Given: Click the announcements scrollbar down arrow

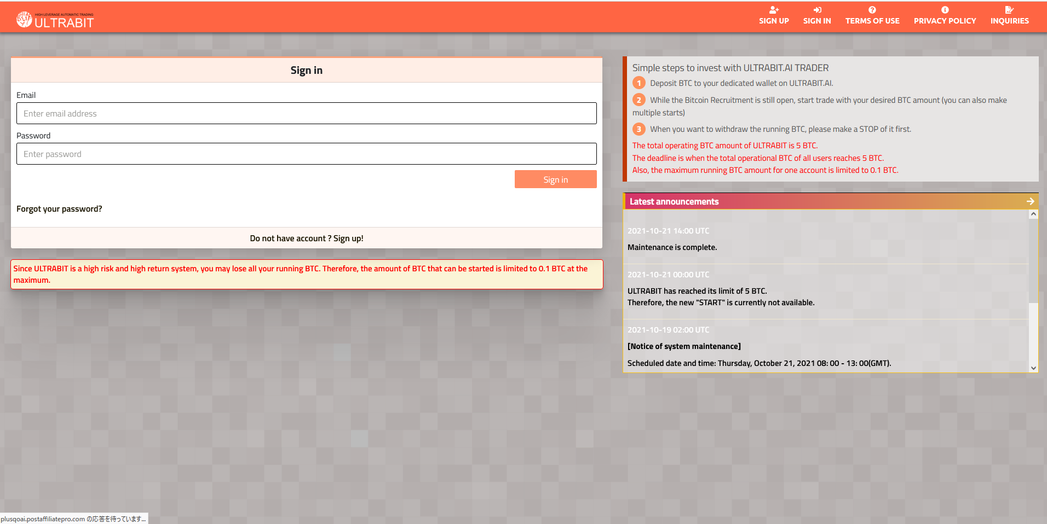Looking at the screenshot, I should [x=1033, y=368].
